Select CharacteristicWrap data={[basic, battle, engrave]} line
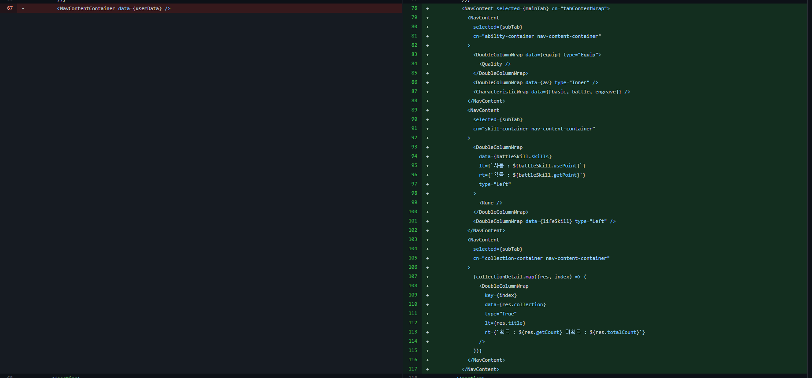Viewport: 812px width, 378px height. [552, 92]
